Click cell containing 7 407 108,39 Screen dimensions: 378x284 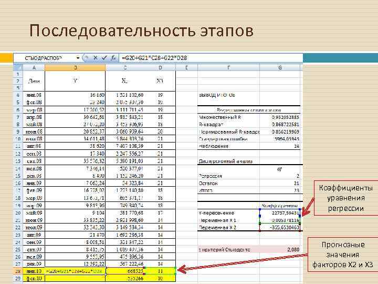[125, 146]
